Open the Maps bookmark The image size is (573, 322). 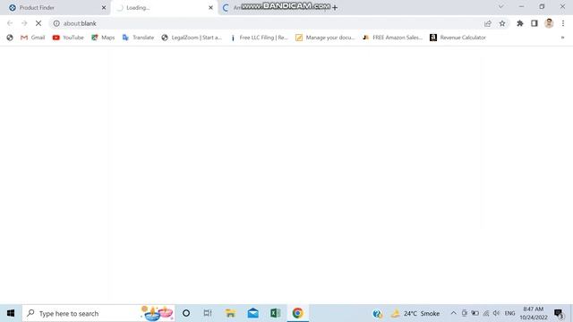(103, 38)
